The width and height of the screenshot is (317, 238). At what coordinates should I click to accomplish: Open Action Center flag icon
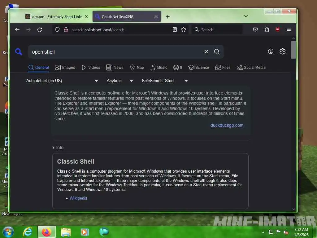click(278, 232)
